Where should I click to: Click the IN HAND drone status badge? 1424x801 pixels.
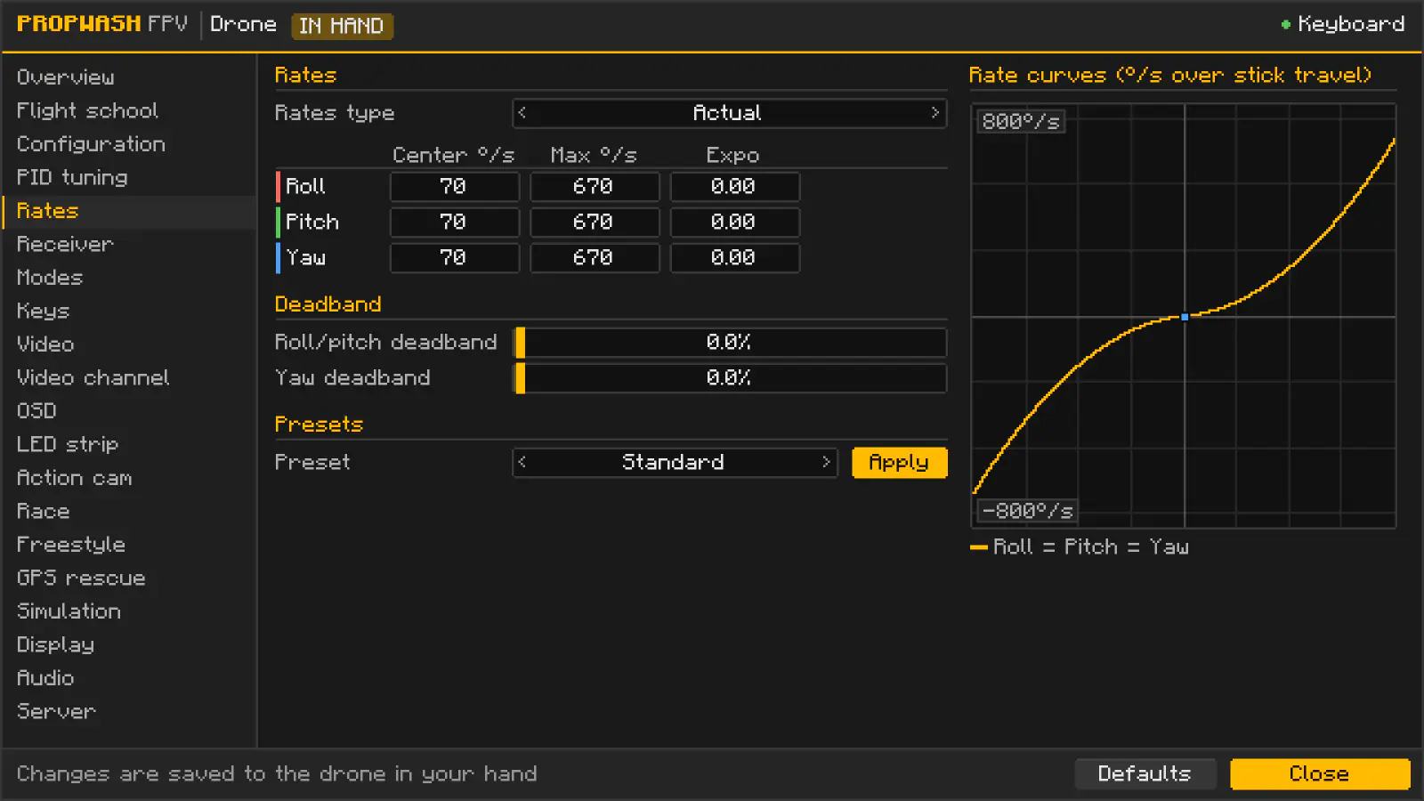pyautogui.click(x=342, y=26)
